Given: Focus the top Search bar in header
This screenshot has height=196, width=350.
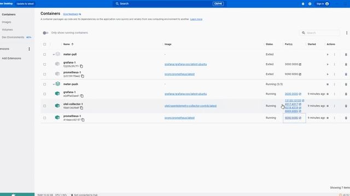Looking at the screenshot, I should tap(169, 4).
